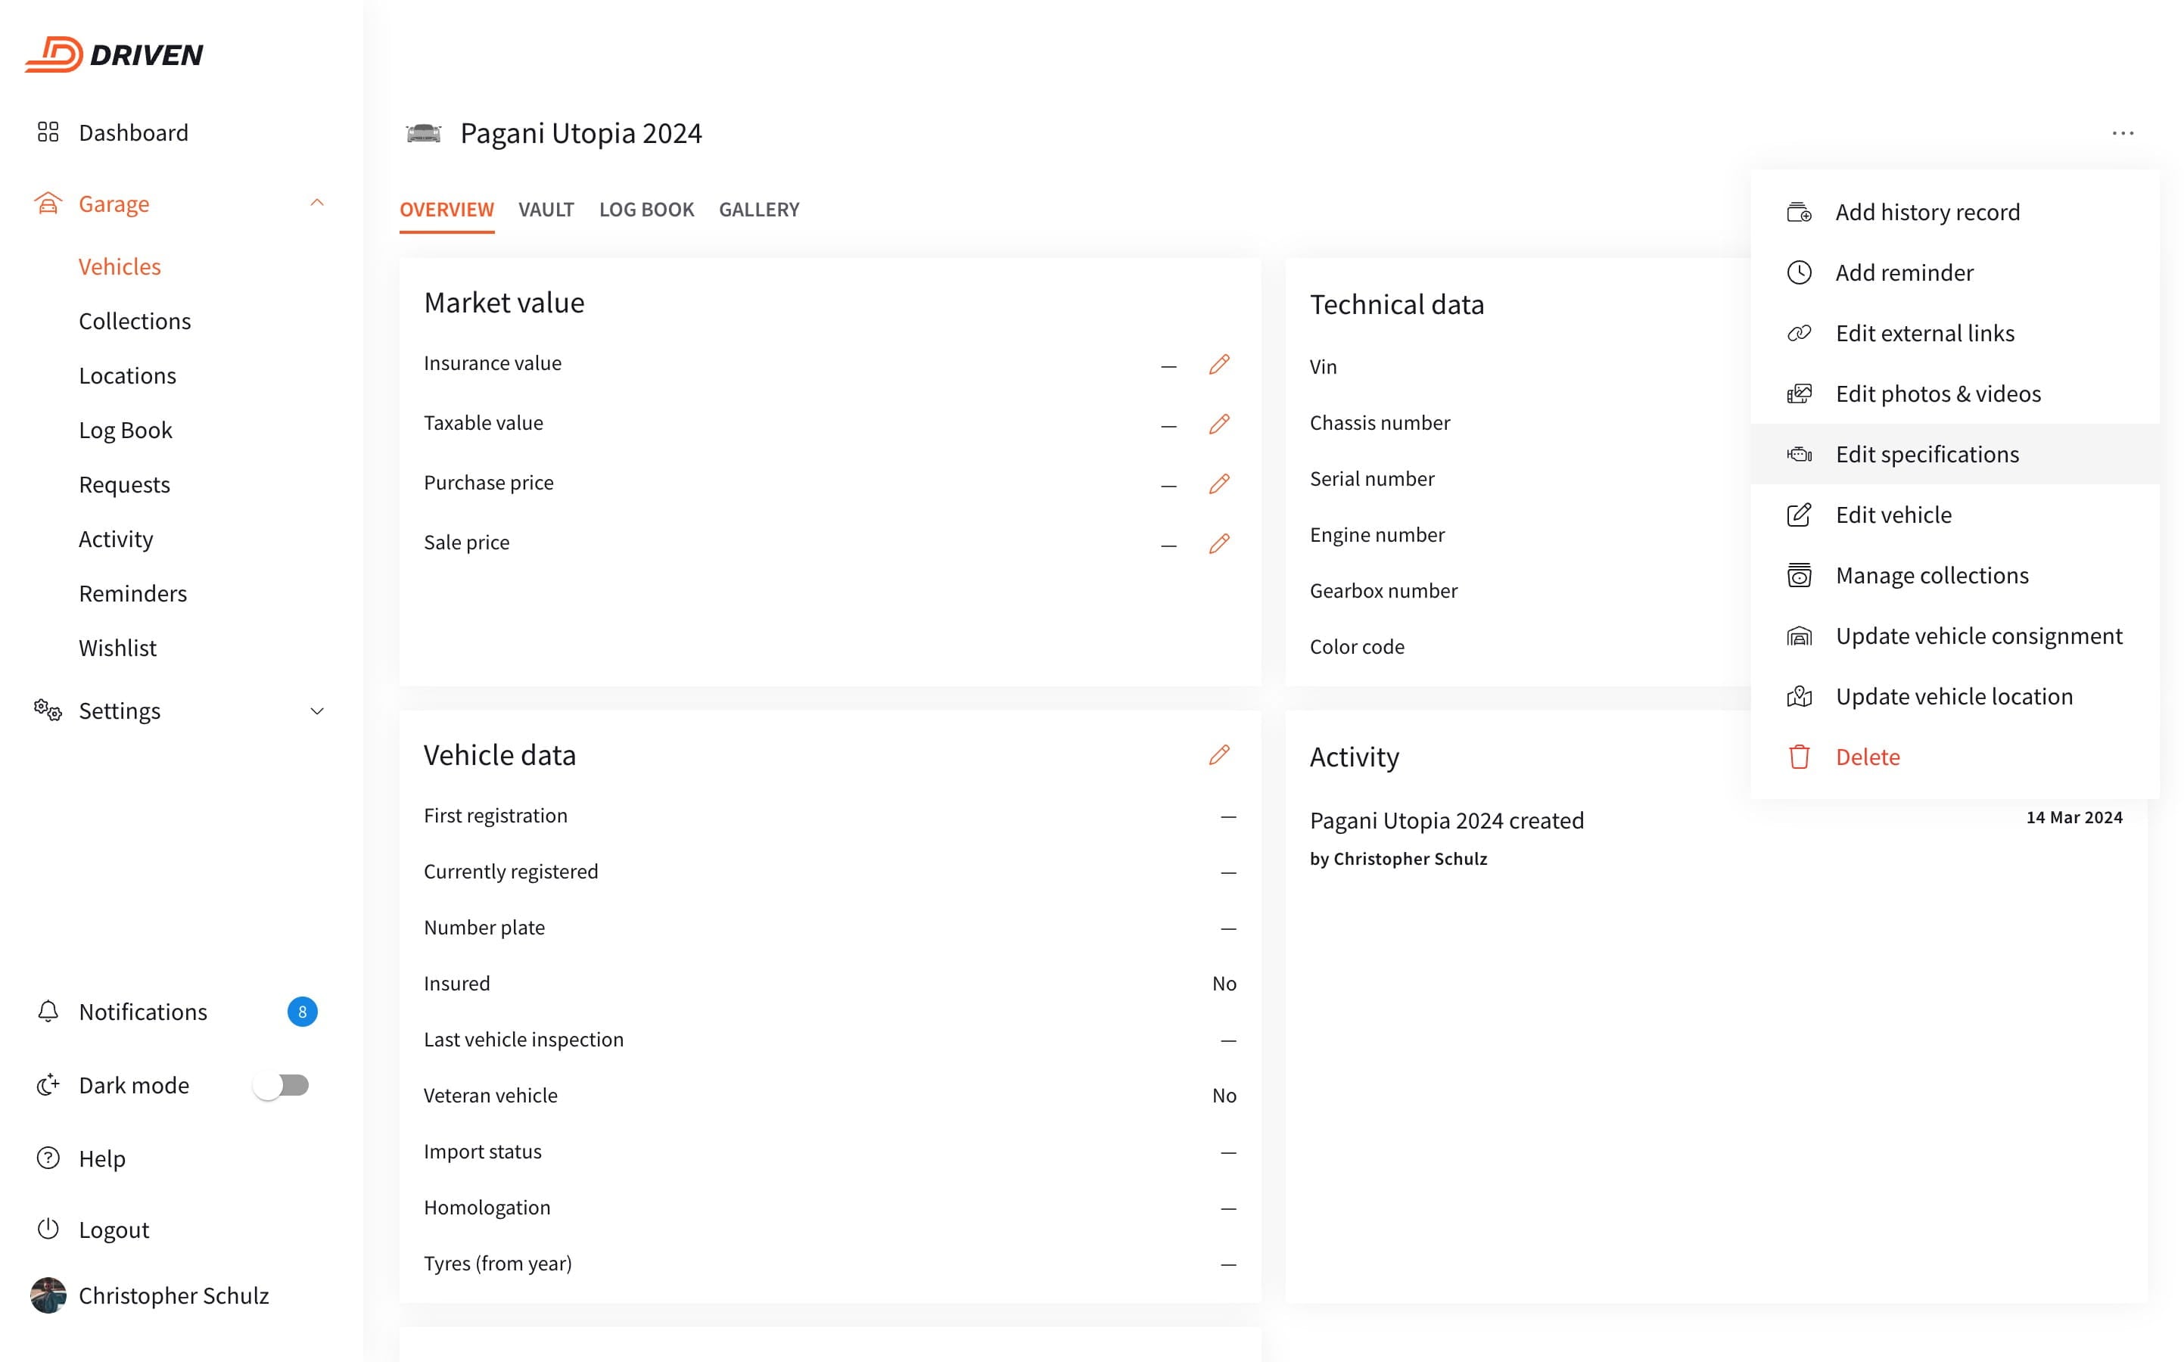Viewport: 2184px width, 1362px height.
Task: Select Update vehicle location menu entry
Action: [1953, 696]
